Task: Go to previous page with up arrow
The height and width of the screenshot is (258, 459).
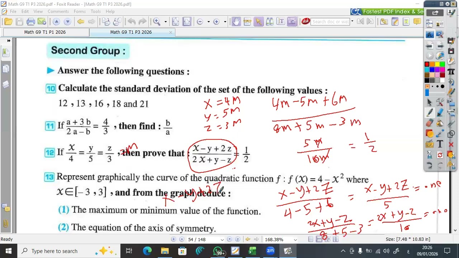Action: [x=56, y=21]
